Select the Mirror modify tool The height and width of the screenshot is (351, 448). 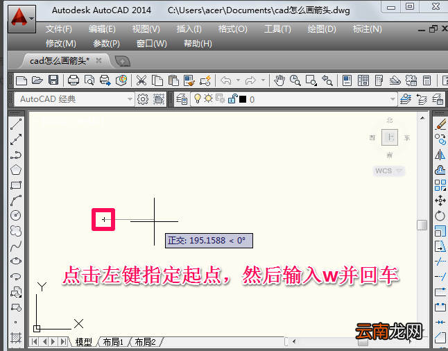pyautogui.click(x=440, y=155)
